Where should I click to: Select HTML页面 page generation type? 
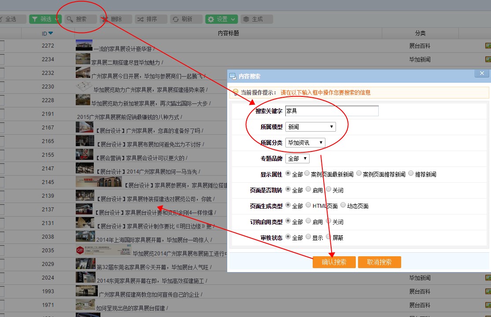pyautogui.click(x=308, y=205)
